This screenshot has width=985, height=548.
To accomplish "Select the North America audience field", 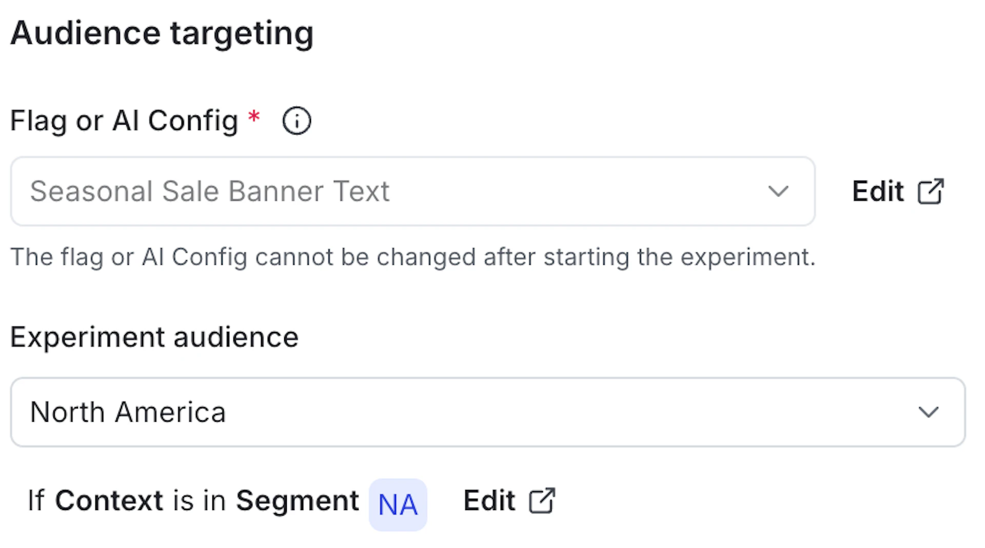I will [359, 412].
